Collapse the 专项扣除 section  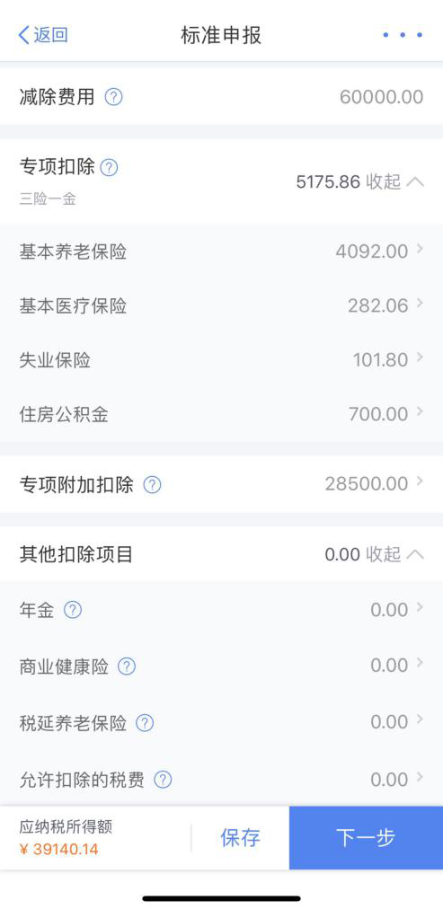395,182
